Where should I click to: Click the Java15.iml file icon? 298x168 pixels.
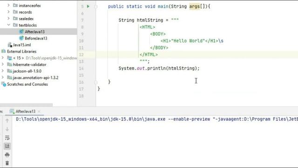point(10,45)
